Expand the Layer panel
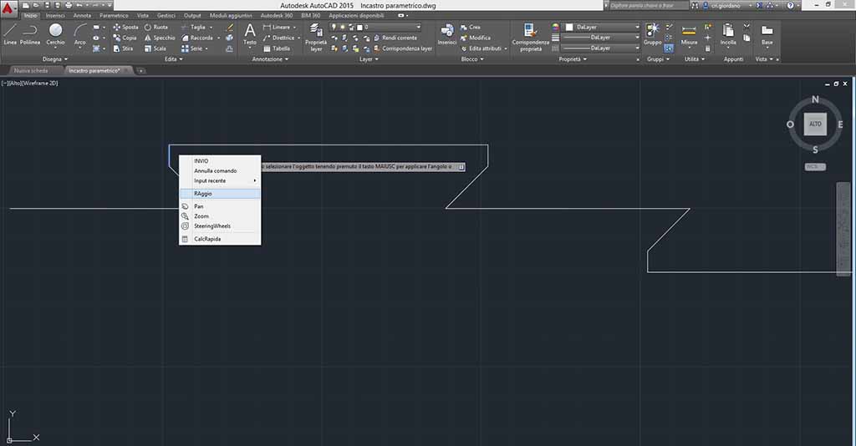Screen dimensions: 856x446 pos(369,59)
